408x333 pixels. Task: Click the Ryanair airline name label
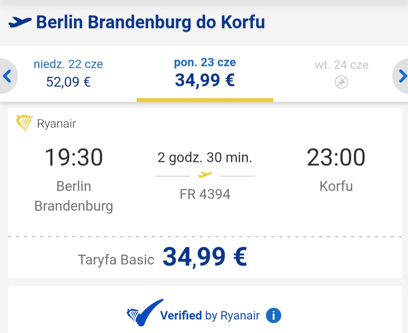(x=57, y=124)
